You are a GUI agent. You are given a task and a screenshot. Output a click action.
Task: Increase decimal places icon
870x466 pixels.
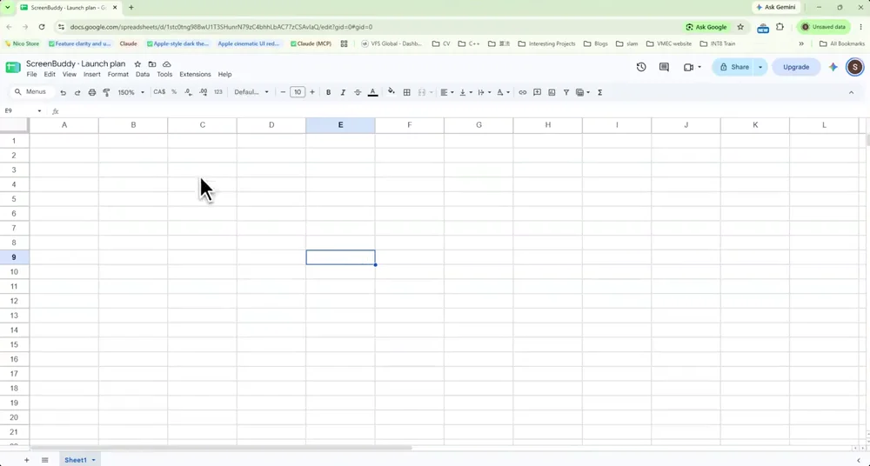coord(203,92)
